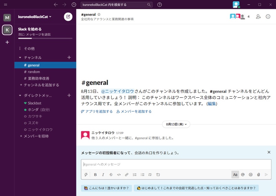
Task: Open the 8月13日 date dropdown
Action: (176, 124)
